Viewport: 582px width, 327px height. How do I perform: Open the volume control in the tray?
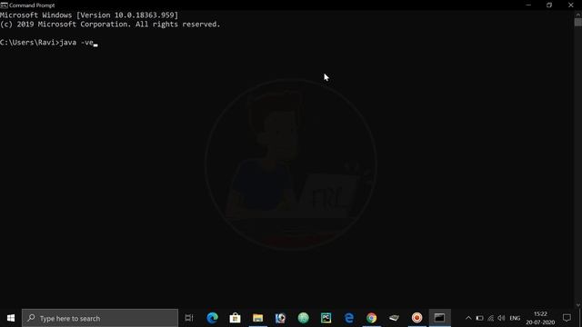click(x=501, y=318)
